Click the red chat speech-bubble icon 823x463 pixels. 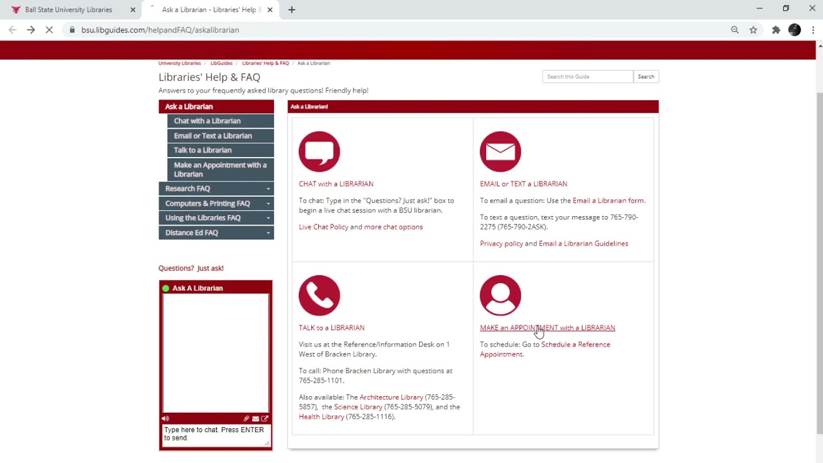click(x=319, y=152)
